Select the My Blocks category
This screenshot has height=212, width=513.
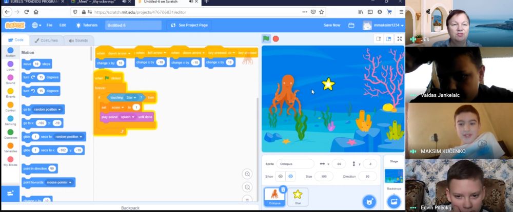(10, 161)
